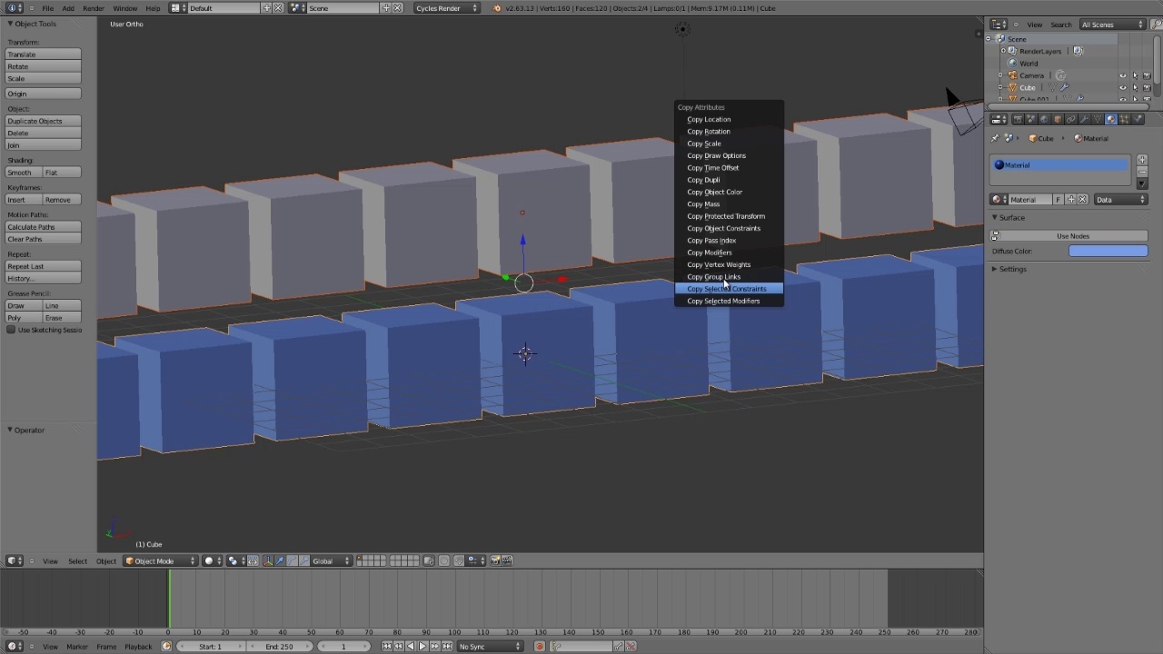Image resolution: width=1163 pixels, height=654 pixels.
Task: Open the Render properties tab icon
Action: pos(1019,119)
